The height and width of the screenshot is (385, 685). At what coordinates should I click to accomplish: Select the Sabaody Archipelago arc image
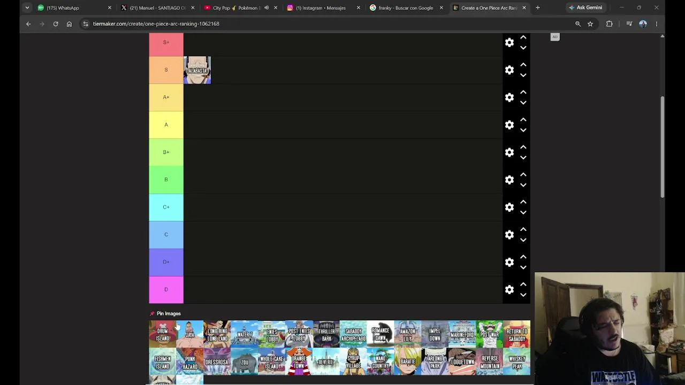point(353,334)
